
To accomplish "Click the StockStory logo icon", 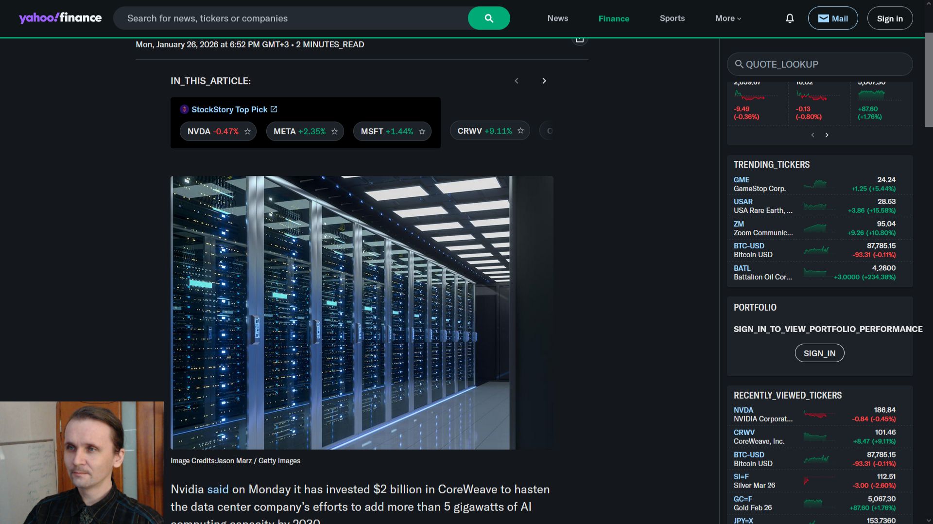I will (184, 109).
